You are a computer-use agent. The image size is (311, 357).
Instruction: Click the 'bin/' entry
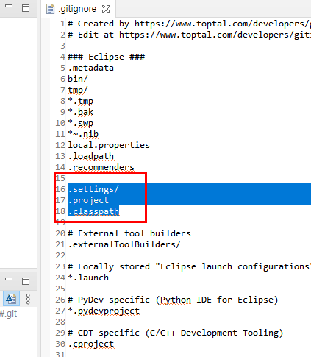[x=77, y=79]
